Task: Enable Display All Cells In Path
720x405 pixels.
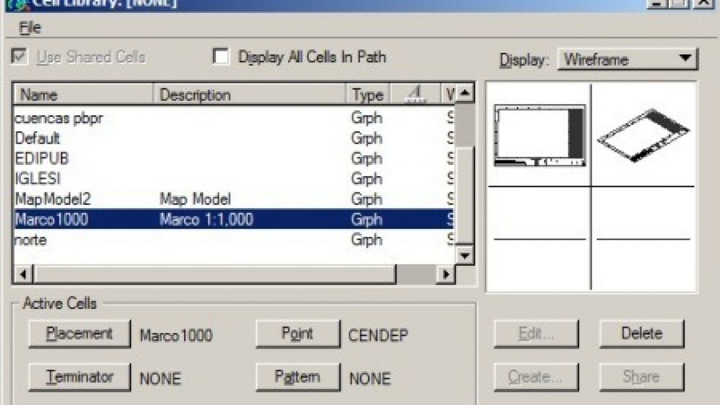Action: (220, 57)
